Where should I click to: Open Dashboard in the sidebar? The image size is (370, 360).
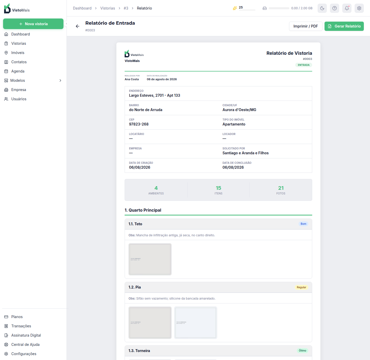tap(33, 34)
